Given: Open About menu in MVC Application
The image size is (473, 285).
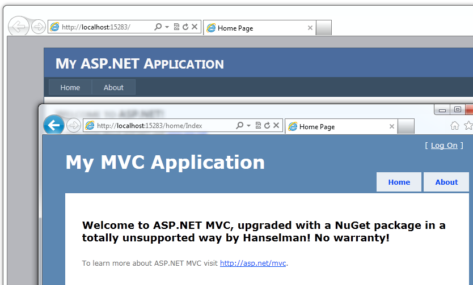Looking at the screenshot, I should coord(446,182).
